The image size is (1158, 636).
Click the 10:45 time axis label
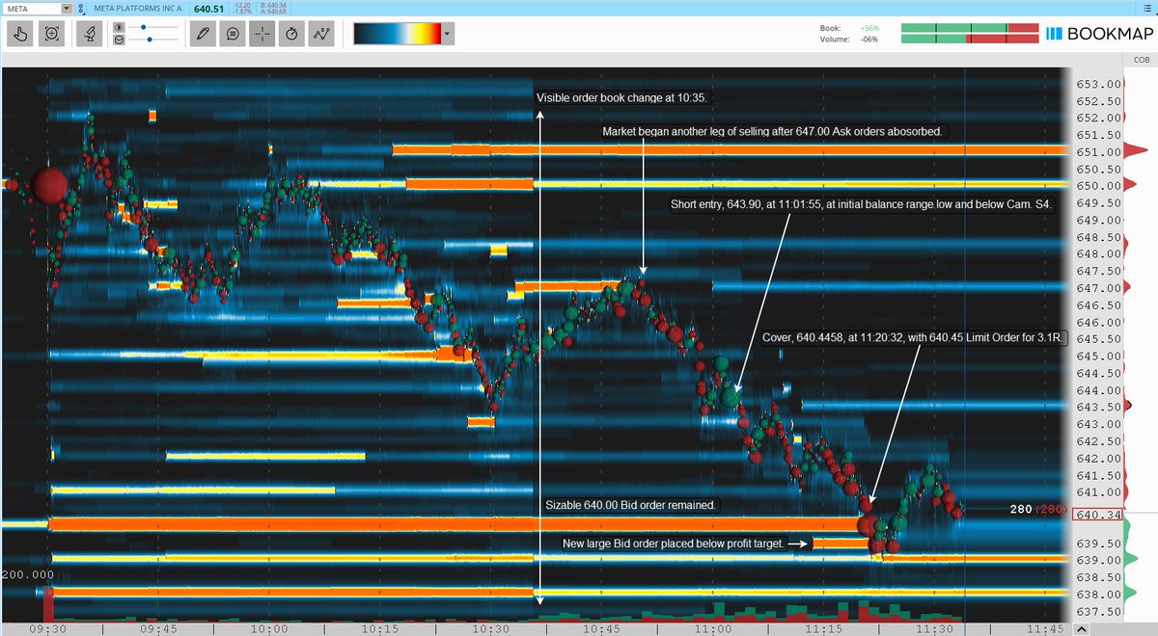point(603,628)
